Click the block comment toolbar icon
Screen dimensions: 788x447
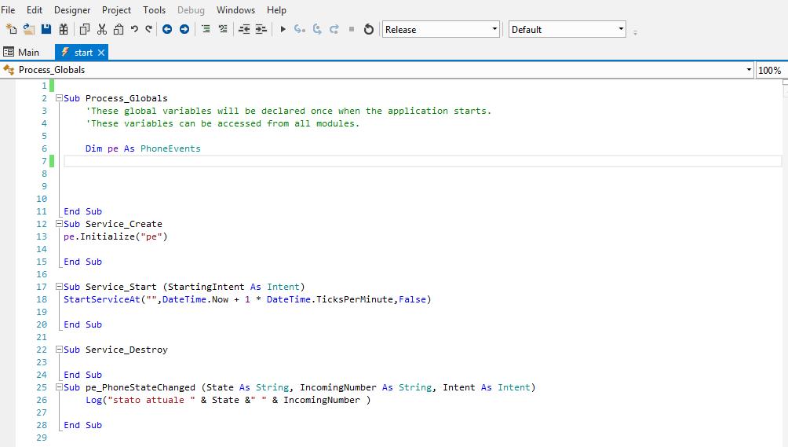tap(206, 29)
